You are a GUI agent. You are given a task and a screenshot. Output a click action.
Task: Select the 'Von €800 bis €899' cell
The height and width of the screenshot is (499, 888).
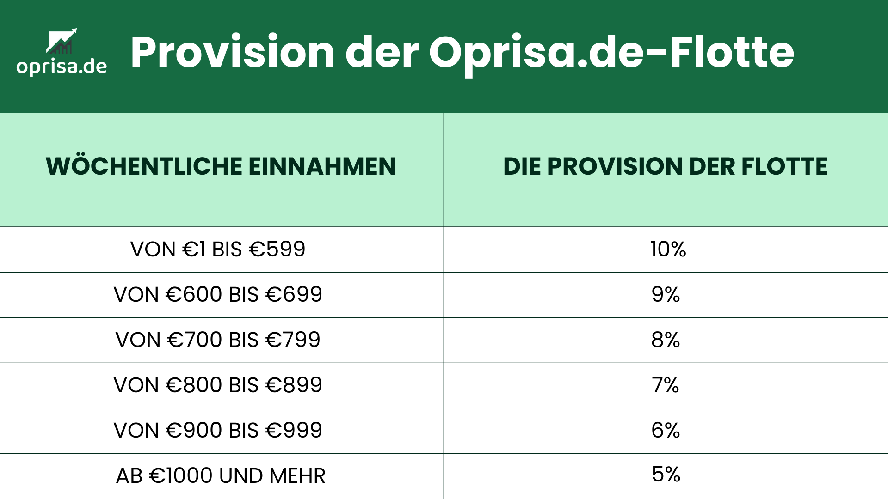tap(218, 385)
